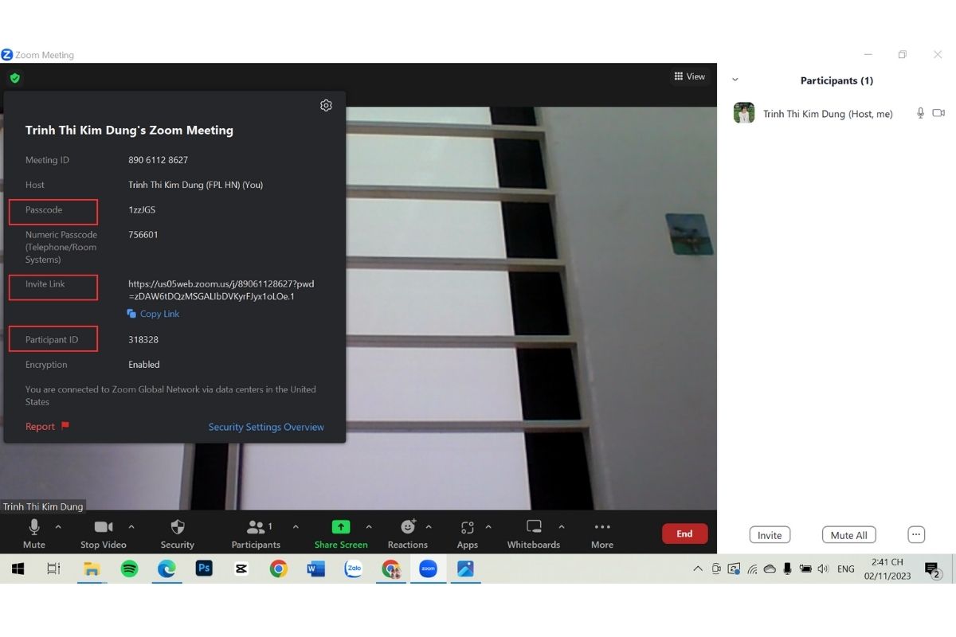Open Zalo from the taskbar
The width and height of the screenshot is (956, 637).
click(354, 569)
